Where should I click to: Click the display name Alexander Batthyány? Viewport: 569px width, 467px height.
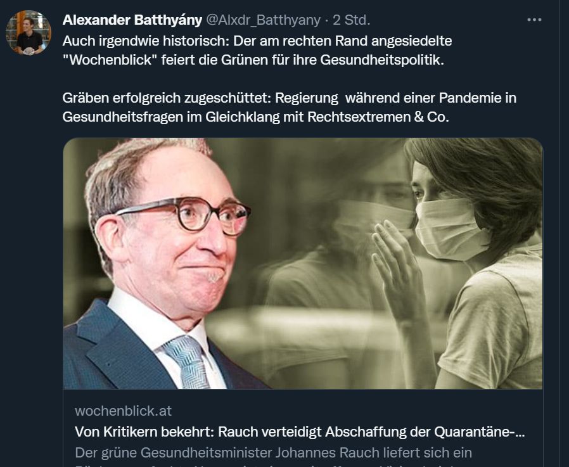coord(132,20)
